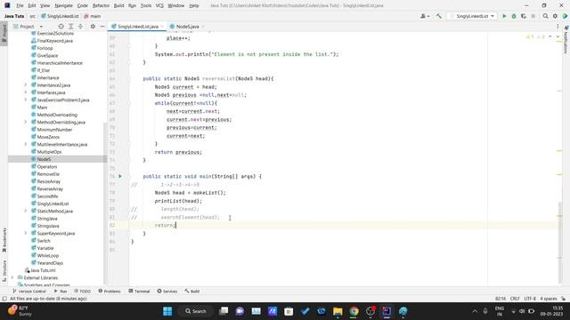Image resolution: width=570 pixels, height=320 pixels.
Task: Open the Run tool window button
Action: [x=61, y=291]
